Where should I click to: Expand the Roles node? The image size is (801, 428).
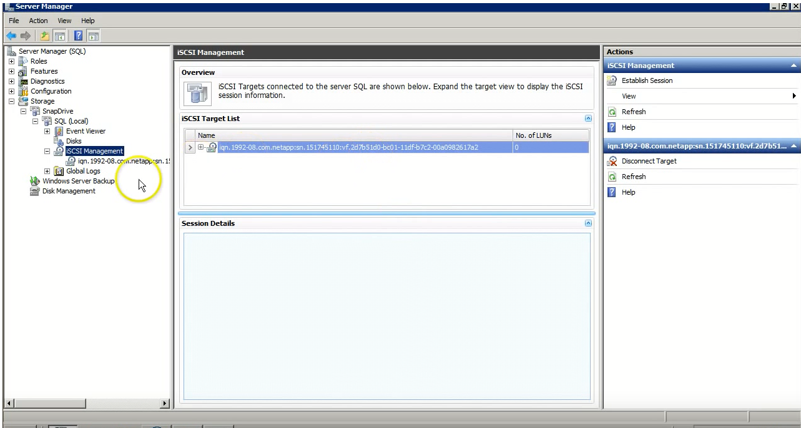click(11, 61)
